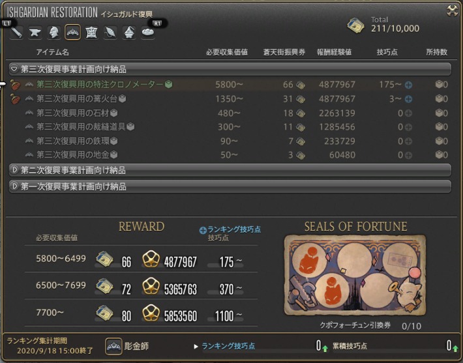Screen dimensions: 463x363
Task: Select the Goldsmith tiara class icon
Action: tap(72, 32)
